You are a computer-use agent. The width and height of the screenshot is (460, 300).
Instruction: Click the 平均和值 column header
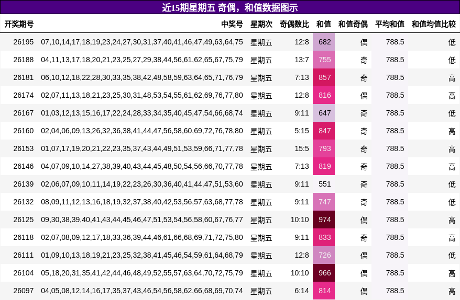[390, 24]
